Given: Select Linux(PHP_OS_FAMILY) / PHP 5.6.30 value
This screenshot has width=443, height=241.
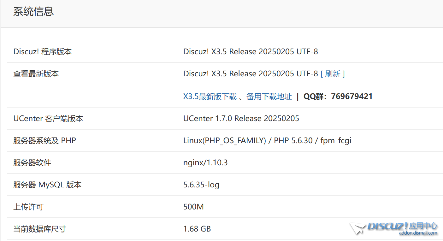Looking at the screenshot, I should pos(267,141).
